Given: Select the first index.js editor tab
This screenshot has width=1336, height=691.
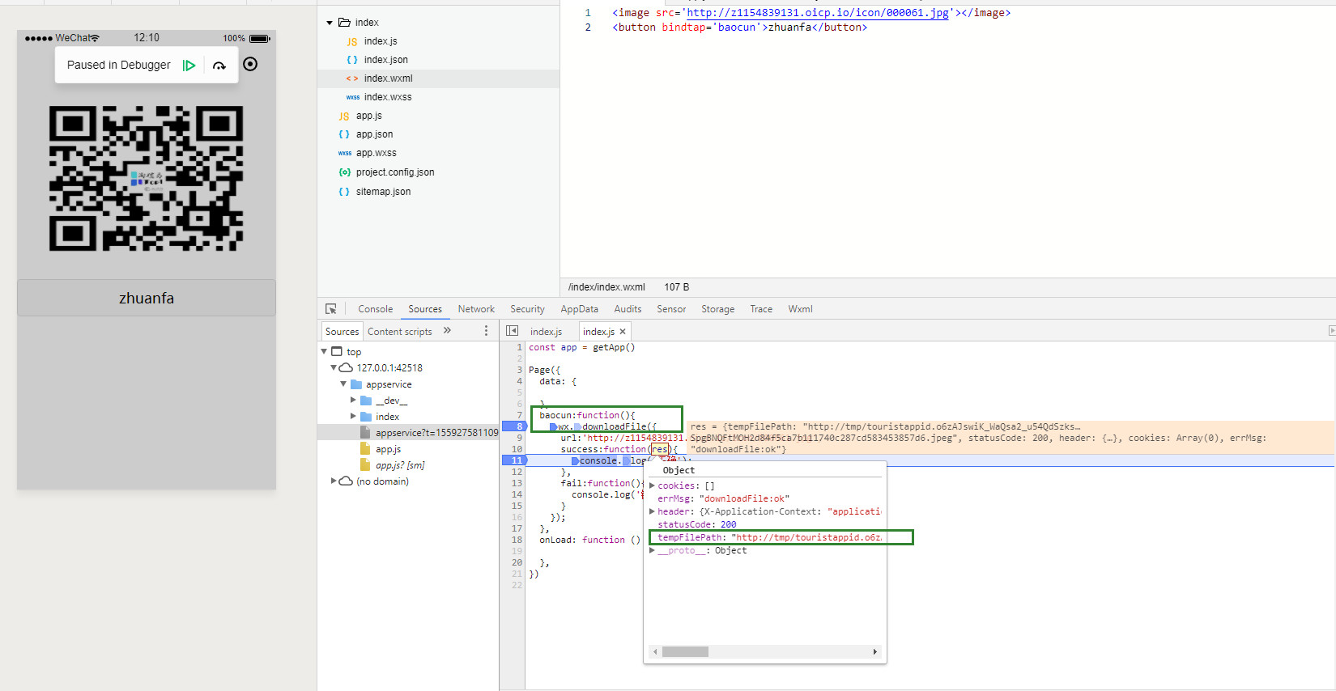Looking at the screenshot, I should point(546,332).
